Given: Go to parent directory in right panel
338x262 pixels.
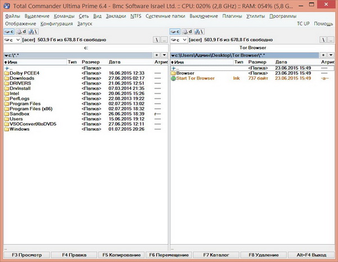Looking at the screenshot, I should [332, 40].
